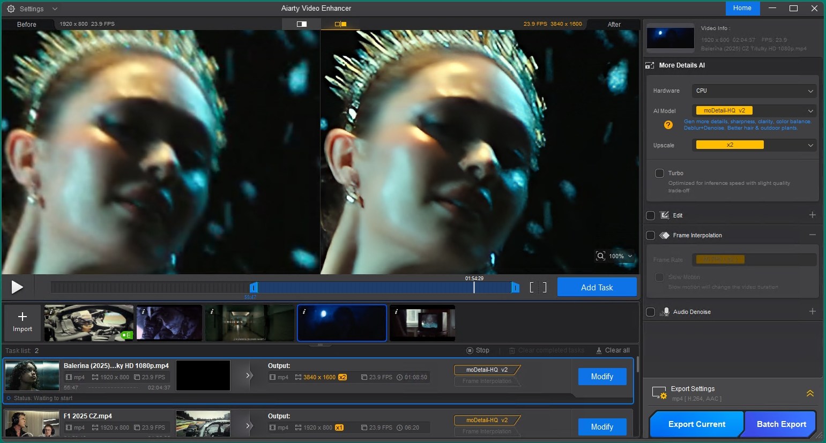Select the side-by-side comparison mode icon

(340, 24)
